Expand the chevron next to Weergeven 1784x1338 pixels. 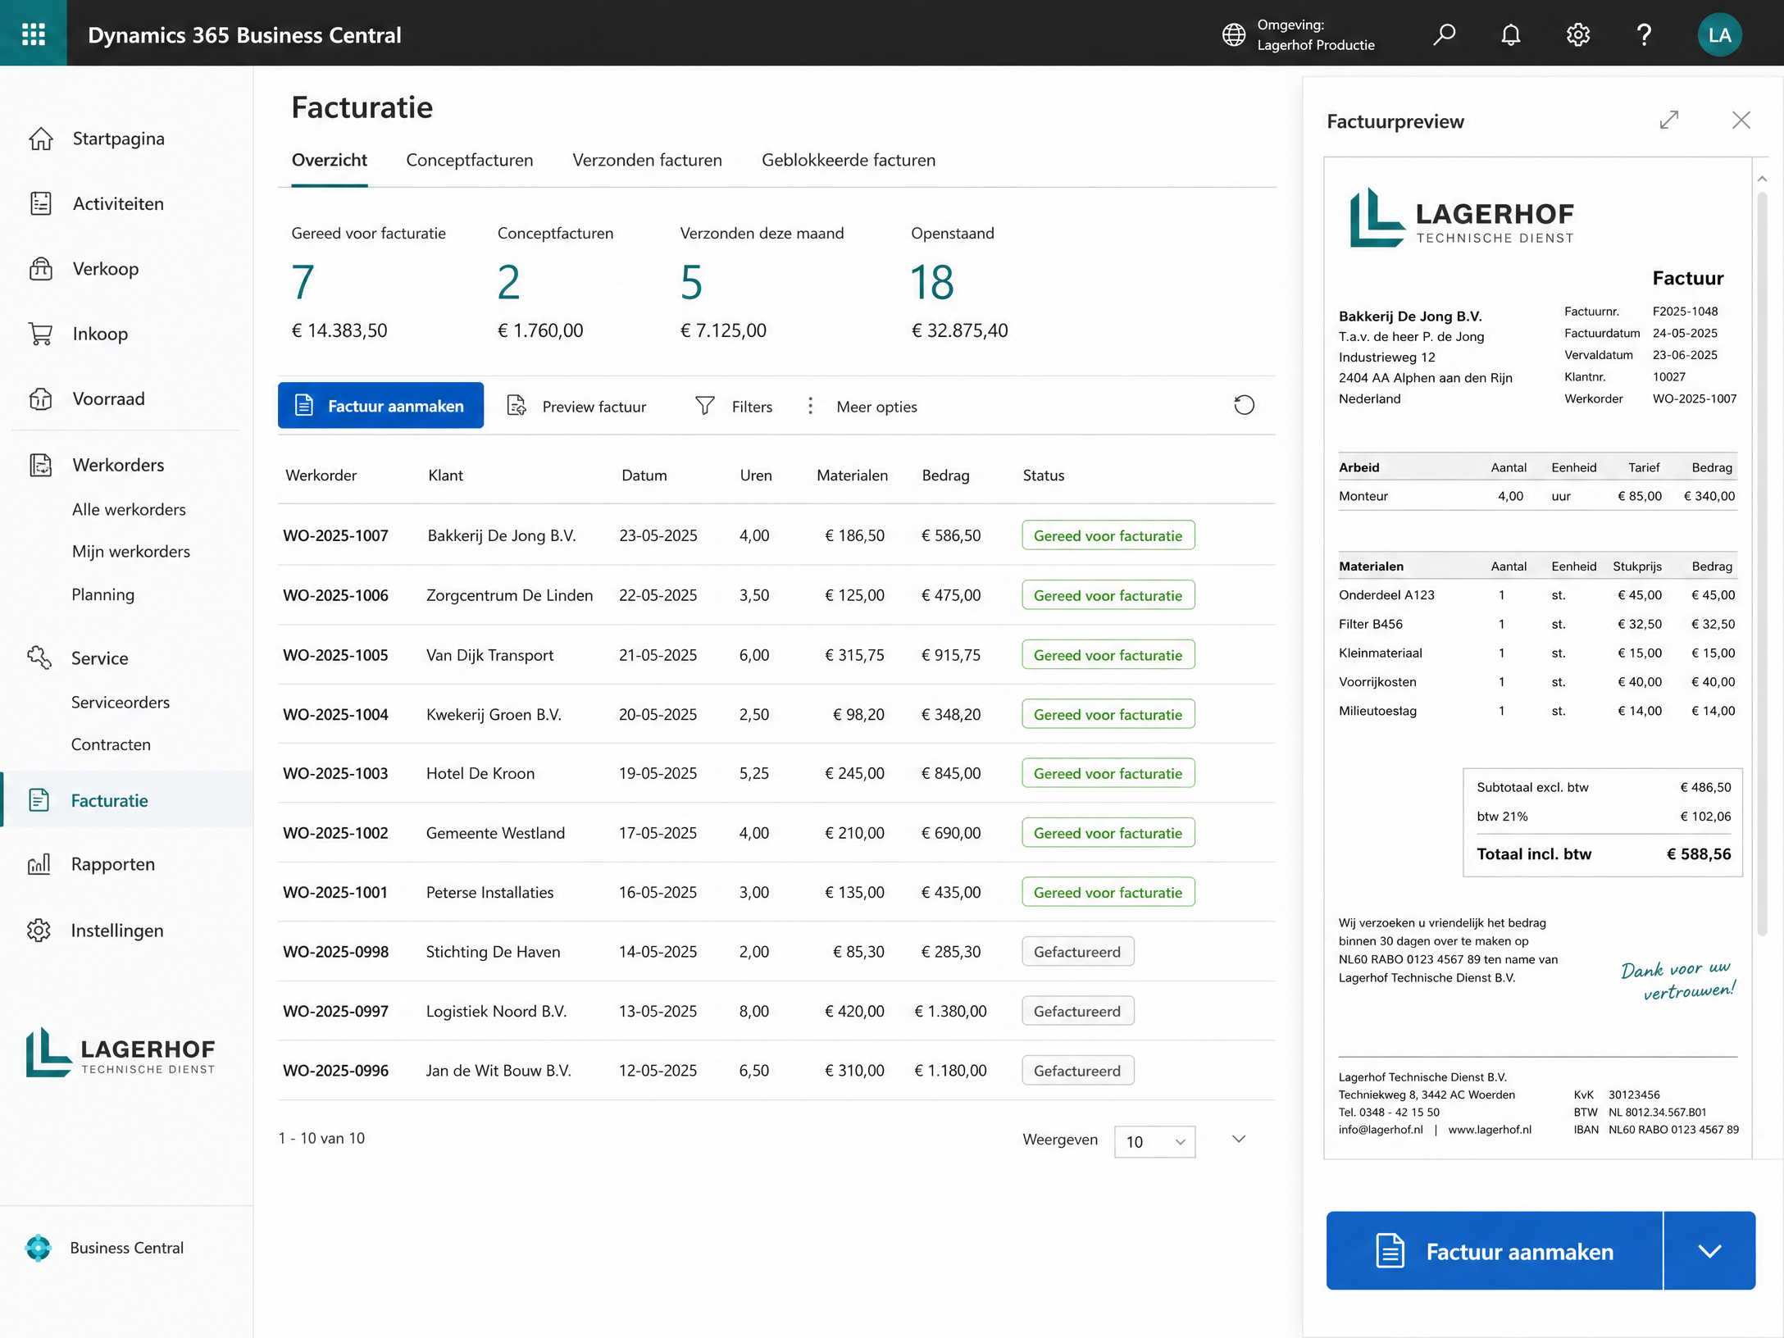coord(1239,1139)
